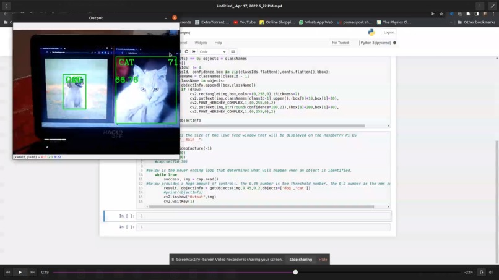This screenshot has height=280, width=499.
Task: Move the video playback position slider
Action: click(295, 272)
